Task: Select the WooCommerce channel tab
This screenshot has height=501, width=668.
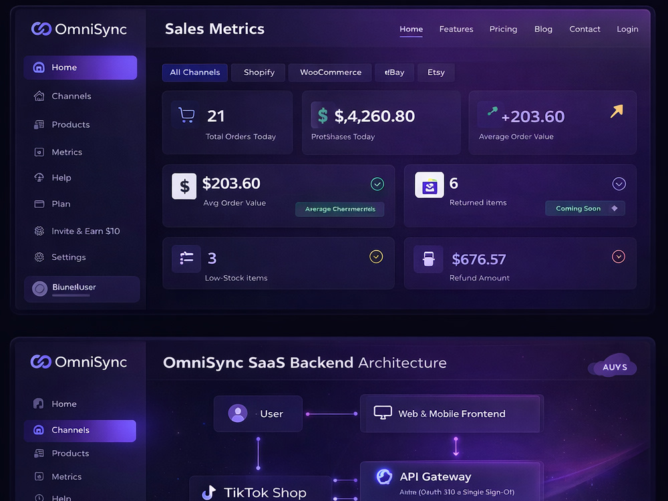Action: [x=330, y=72]
